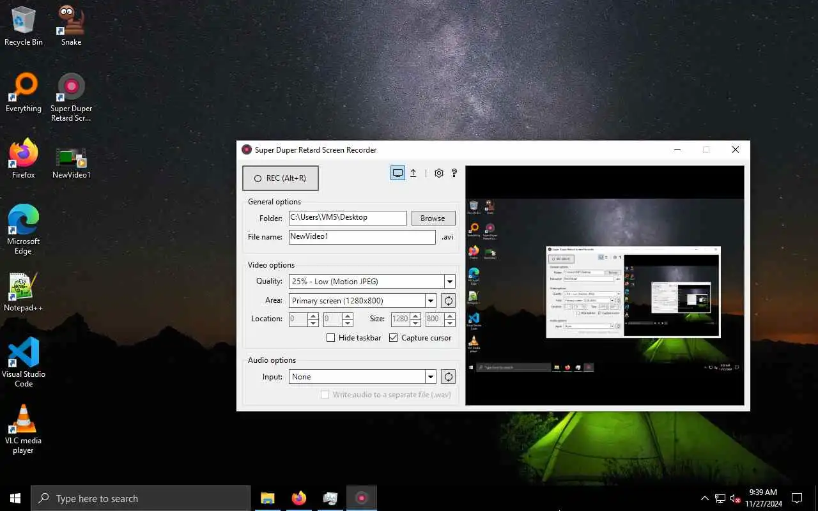The image size is (818, 511).
Task: Open the Windows Start menu
Action: click(x=15, y=498)
